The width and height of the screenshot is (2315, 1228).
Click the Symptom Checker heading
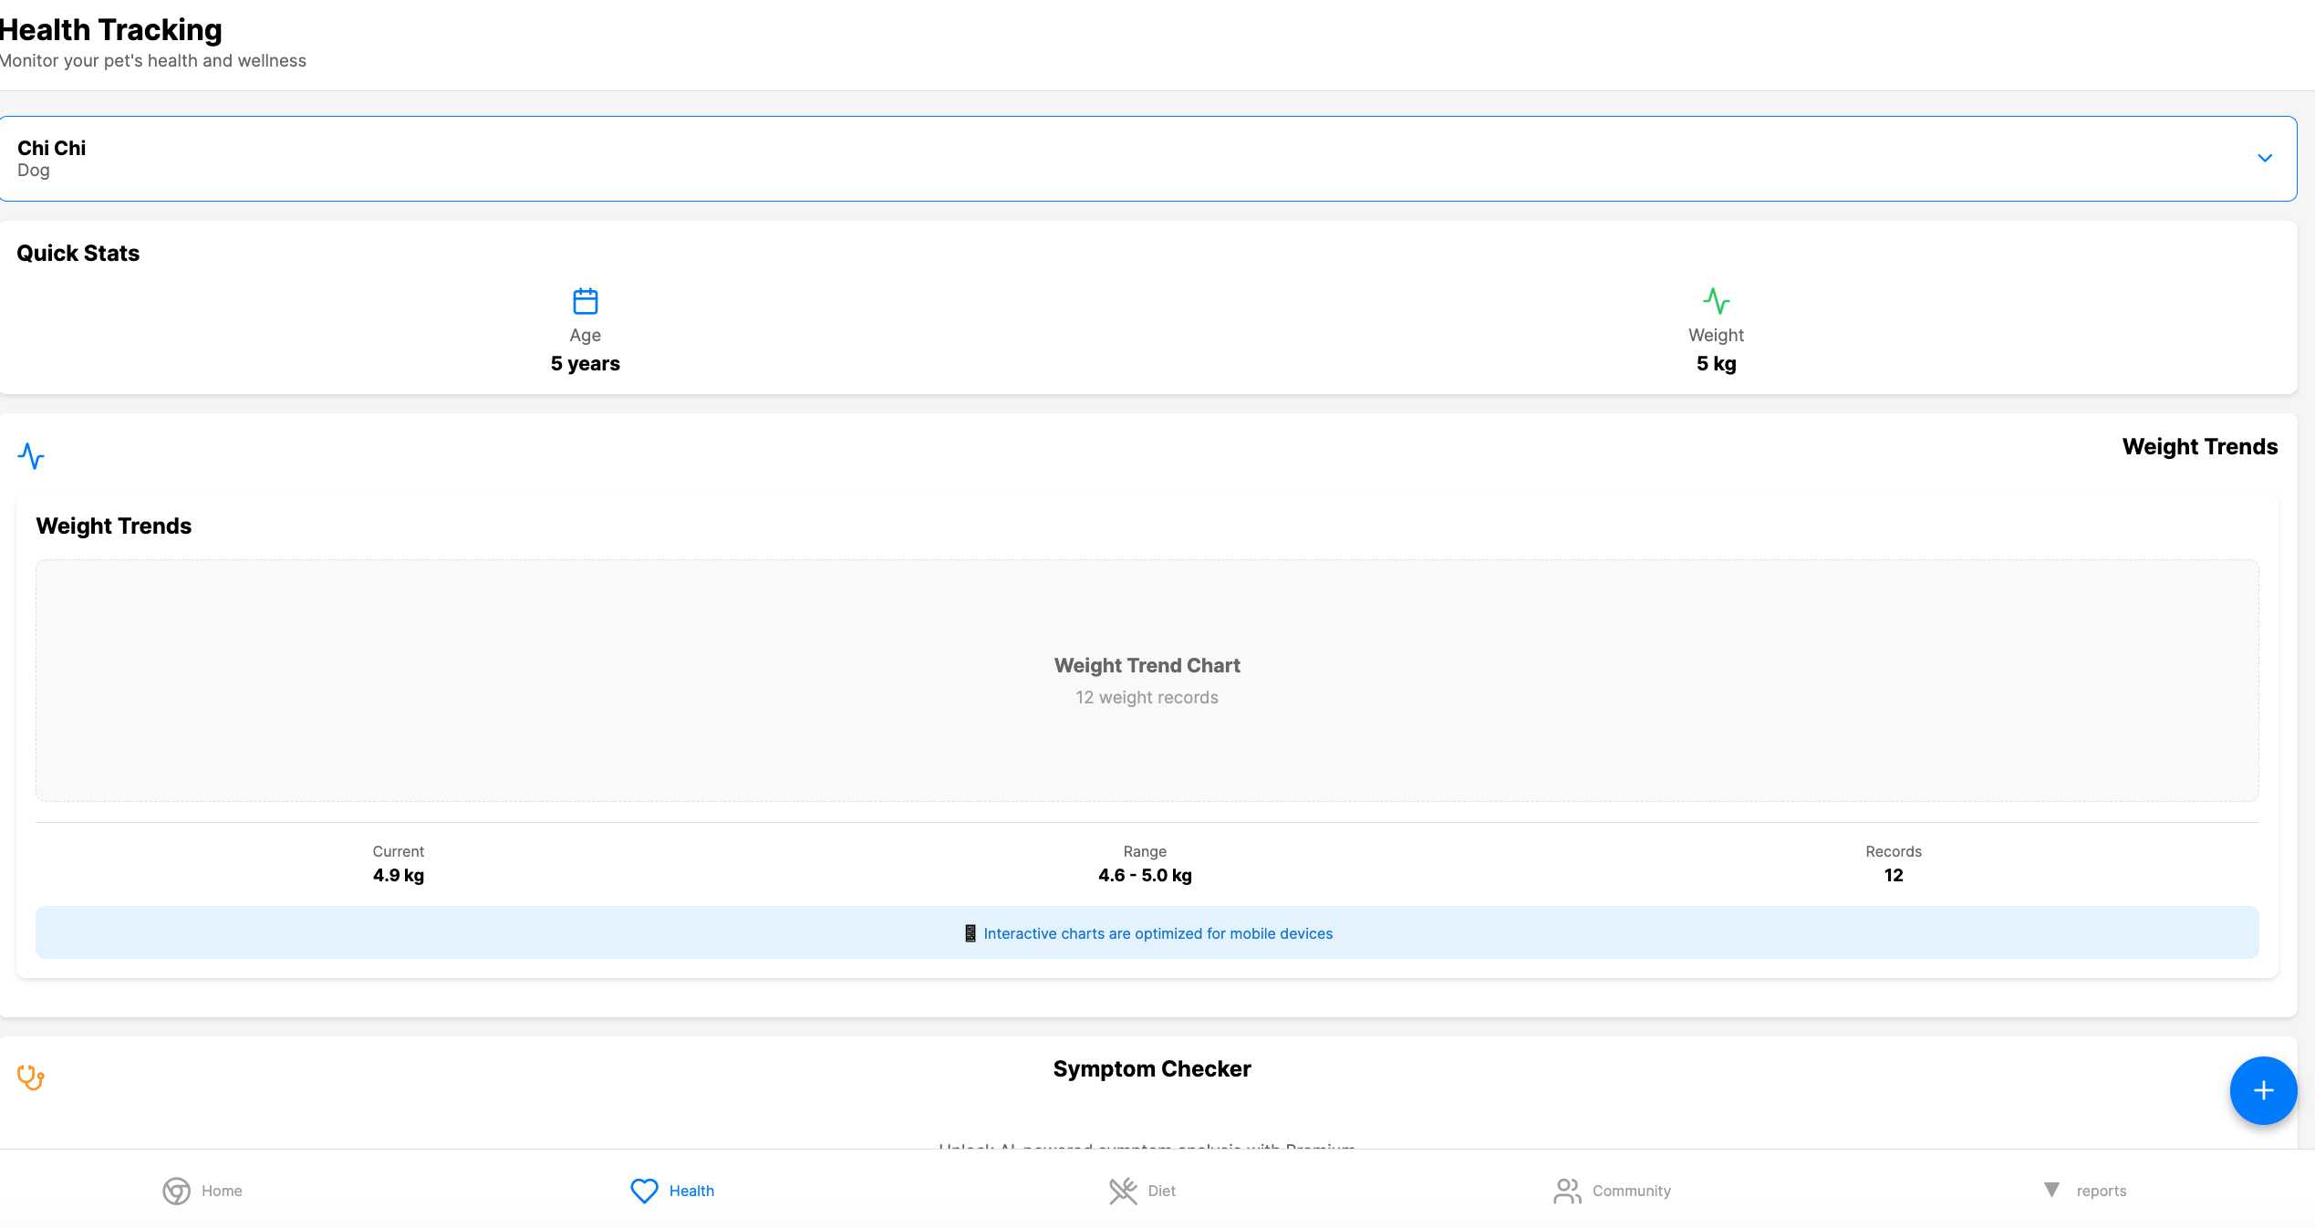[1151, 1068]
